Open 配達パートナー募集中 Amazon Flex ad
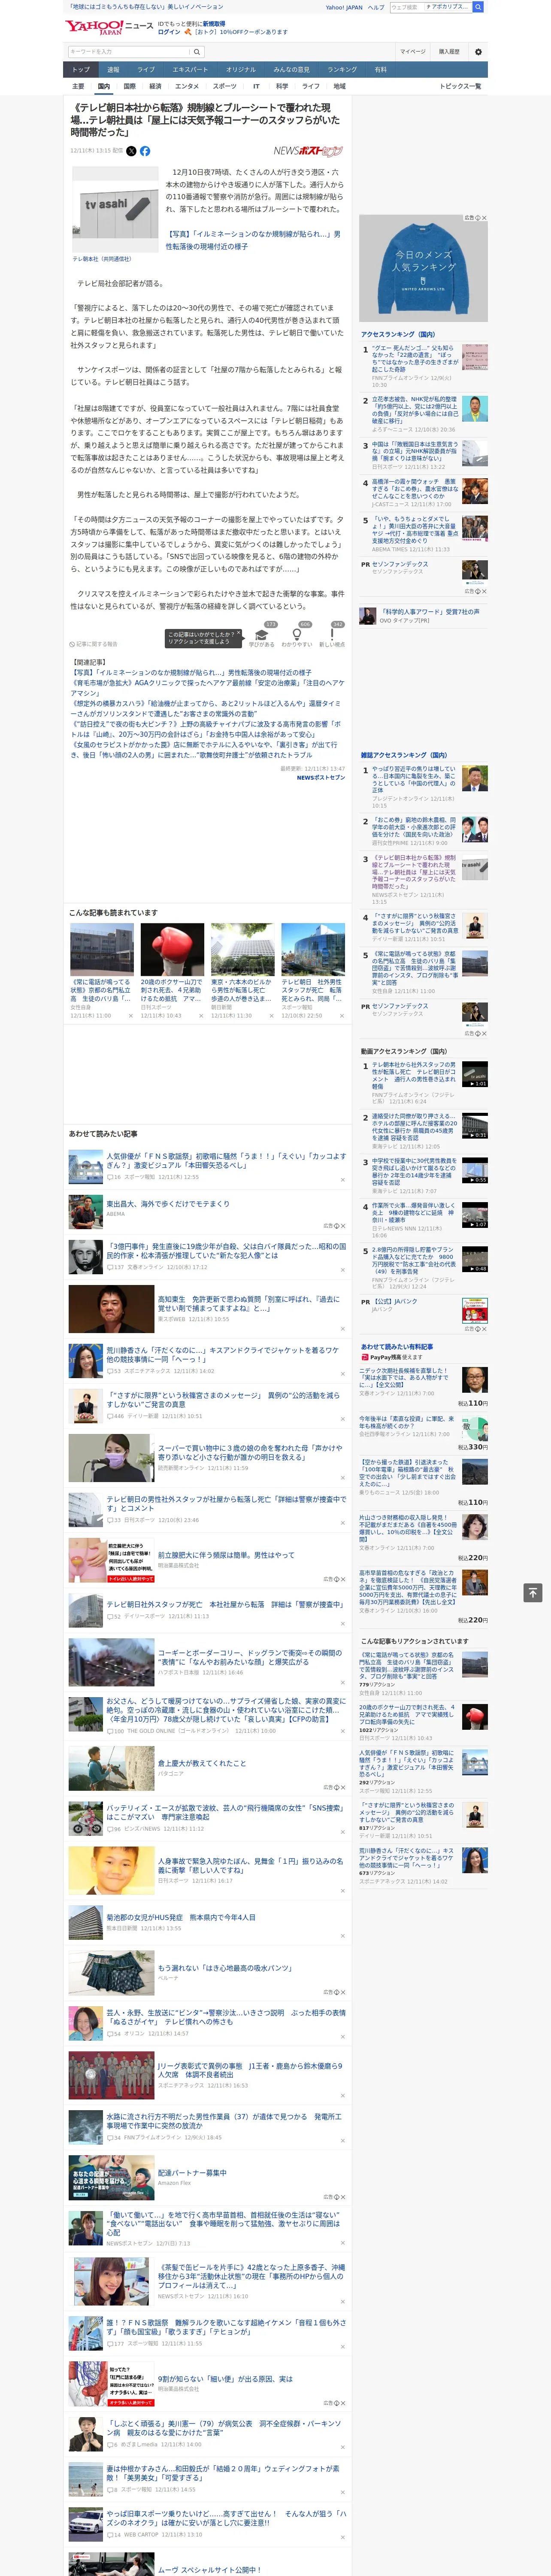Viewport: 551px width, 2576px height. click(192, 2172)
